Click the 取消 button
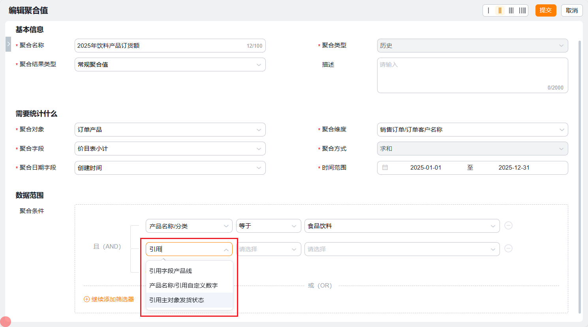The image size is (588, 327). pos(571,11)
